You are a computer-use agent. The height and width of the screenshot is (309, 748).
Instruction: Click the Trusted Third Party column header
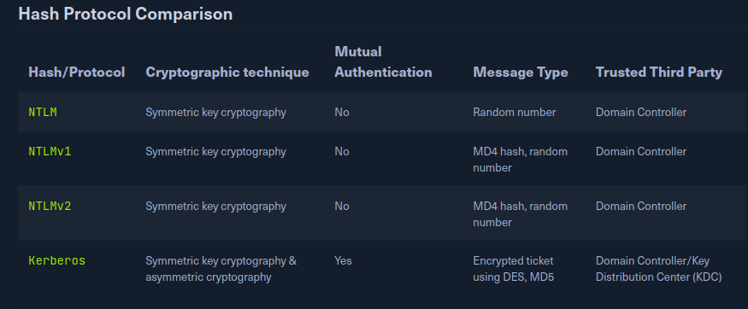pos(659,73)
